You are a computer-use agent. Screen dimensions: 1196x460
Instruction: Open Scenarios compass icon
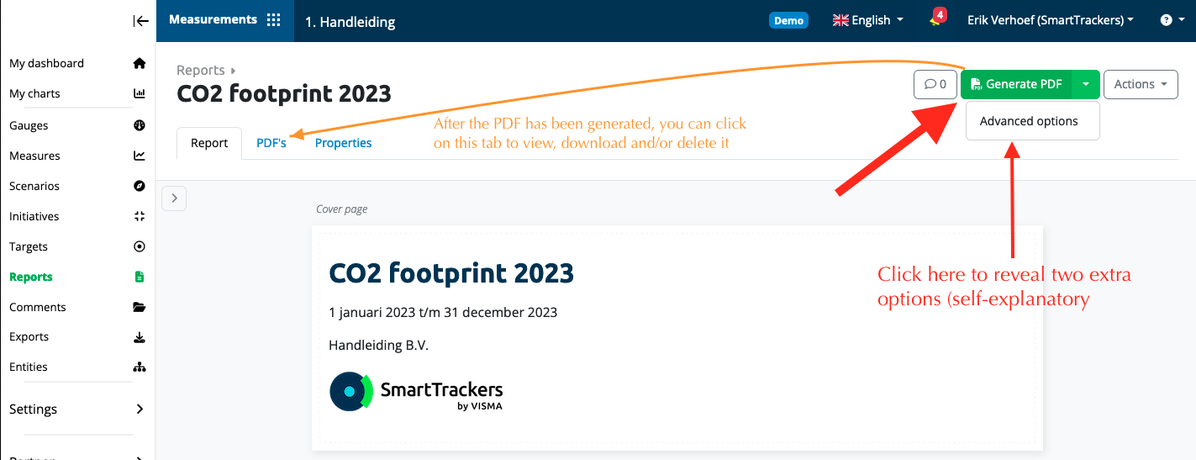[x=140, y=186]
